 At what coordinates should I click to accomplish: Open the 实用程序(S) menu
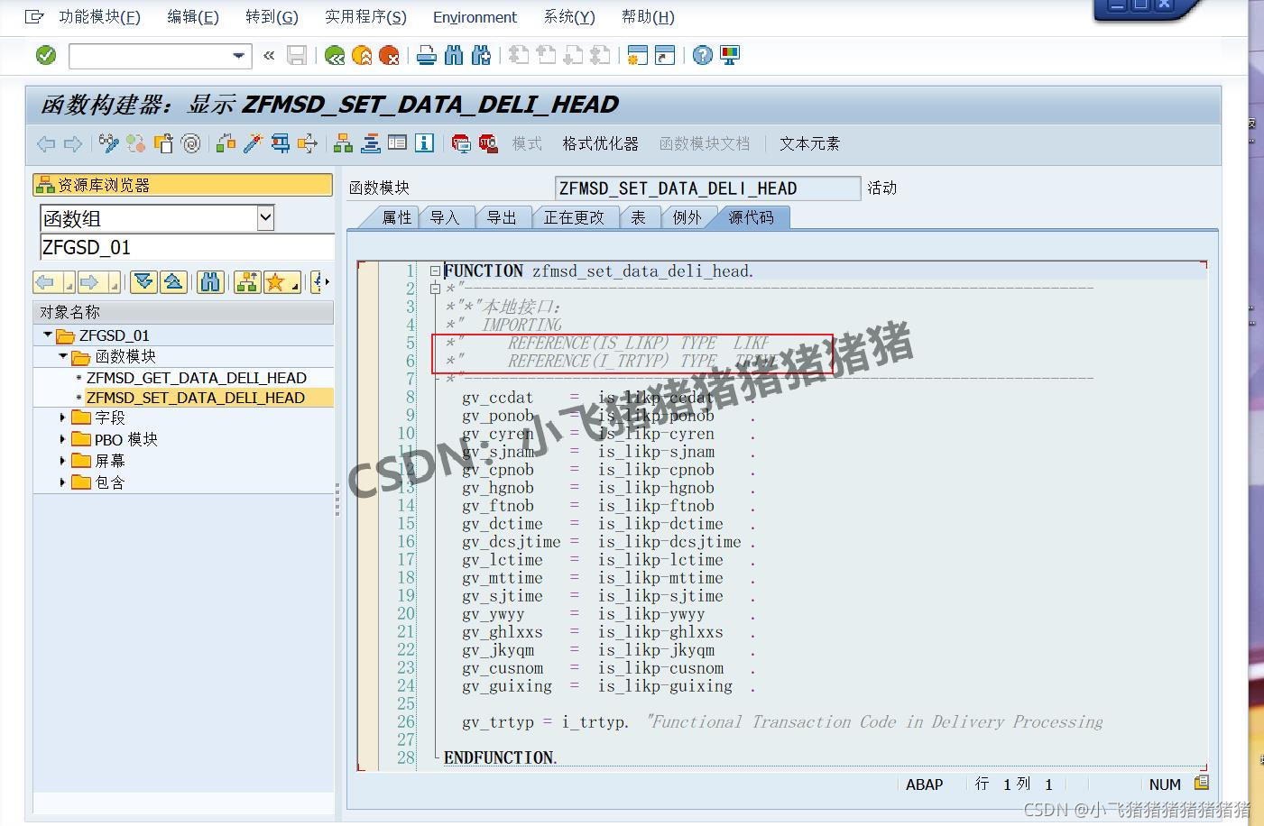pyautogui.click(x=365, y=17)
